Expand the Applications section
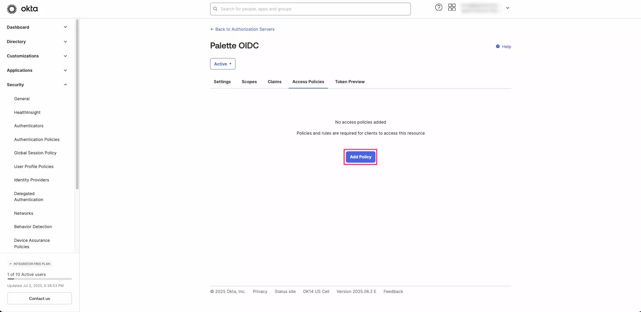The image size is (641, 312). point(37,70)
